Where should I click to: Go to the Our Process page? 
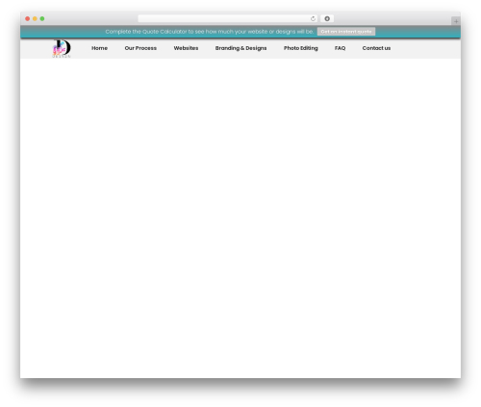(140, 48)
